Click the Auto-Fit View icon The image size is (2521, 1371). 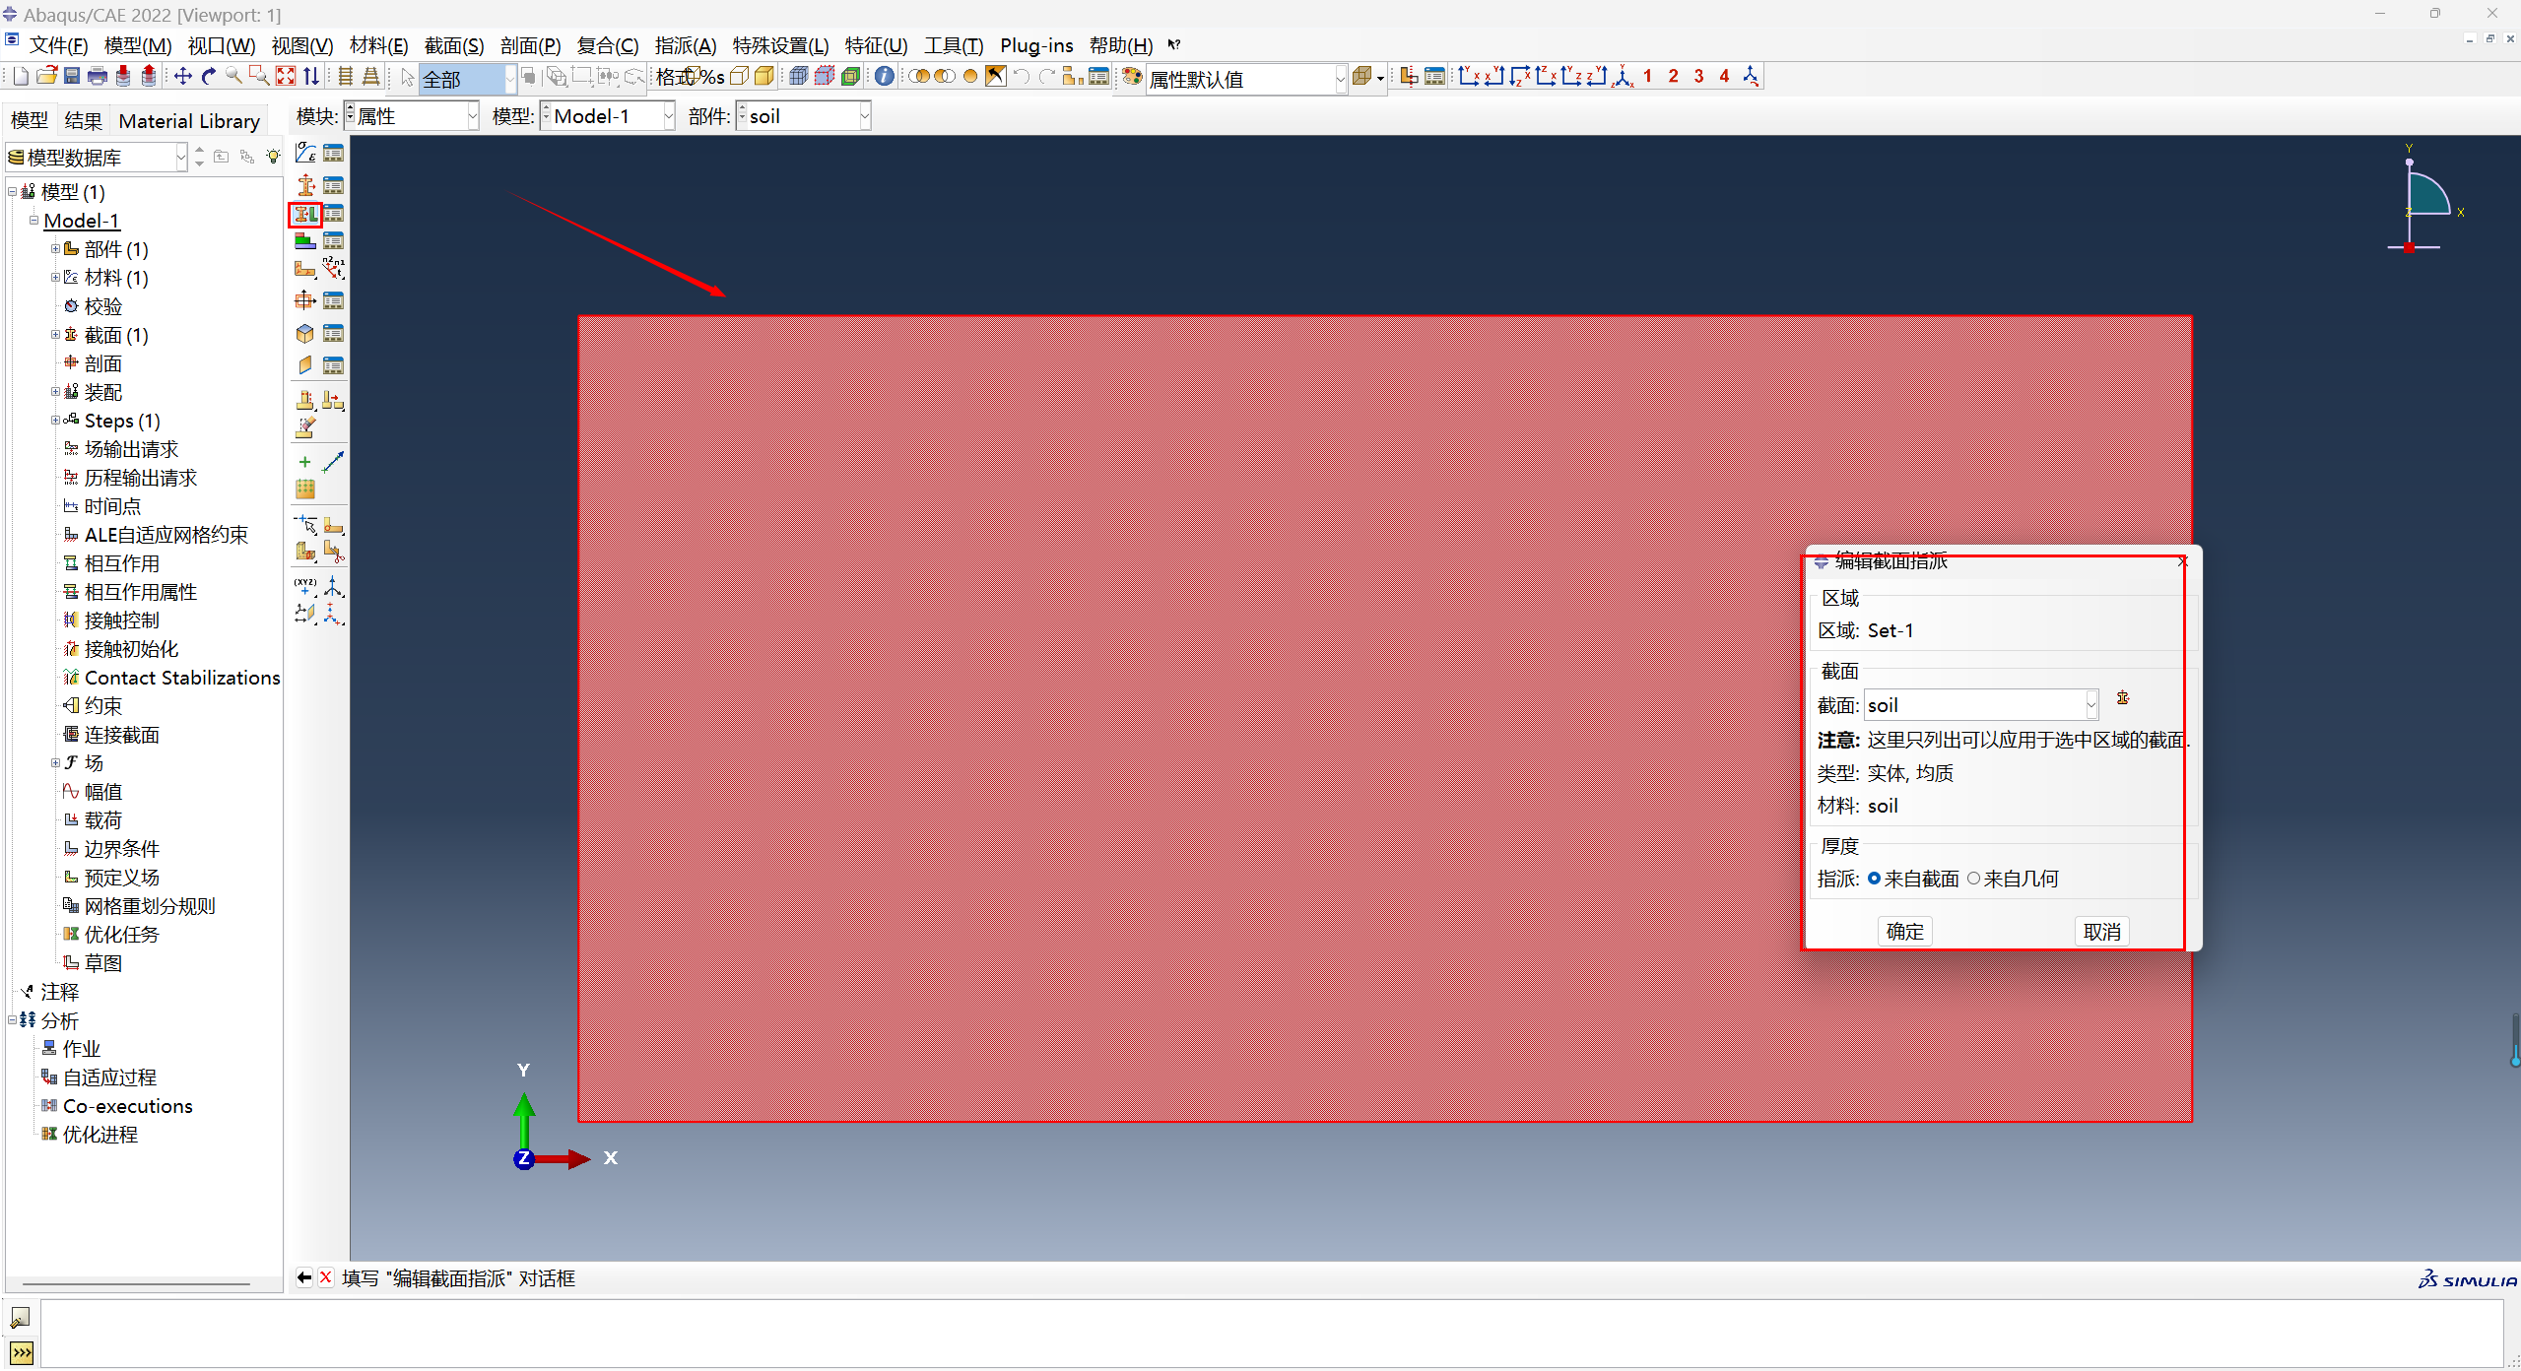pyautogui.click(x=286, y=76)
